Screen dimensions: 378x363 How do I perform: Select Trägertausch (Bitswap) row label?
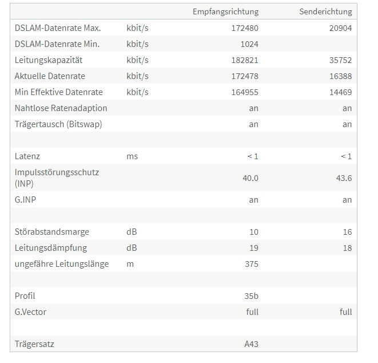click(x=58, y=124)
